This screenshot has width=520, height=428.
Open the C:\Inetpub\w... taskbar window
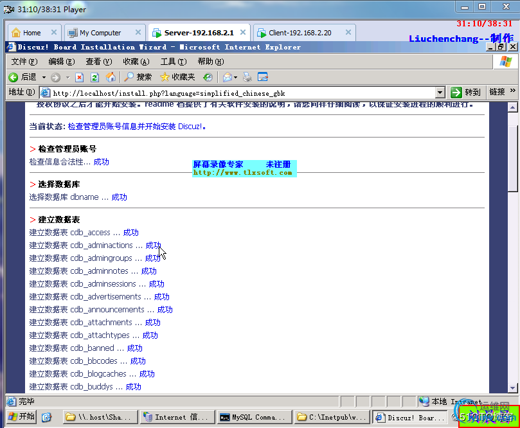pos(332,417)
